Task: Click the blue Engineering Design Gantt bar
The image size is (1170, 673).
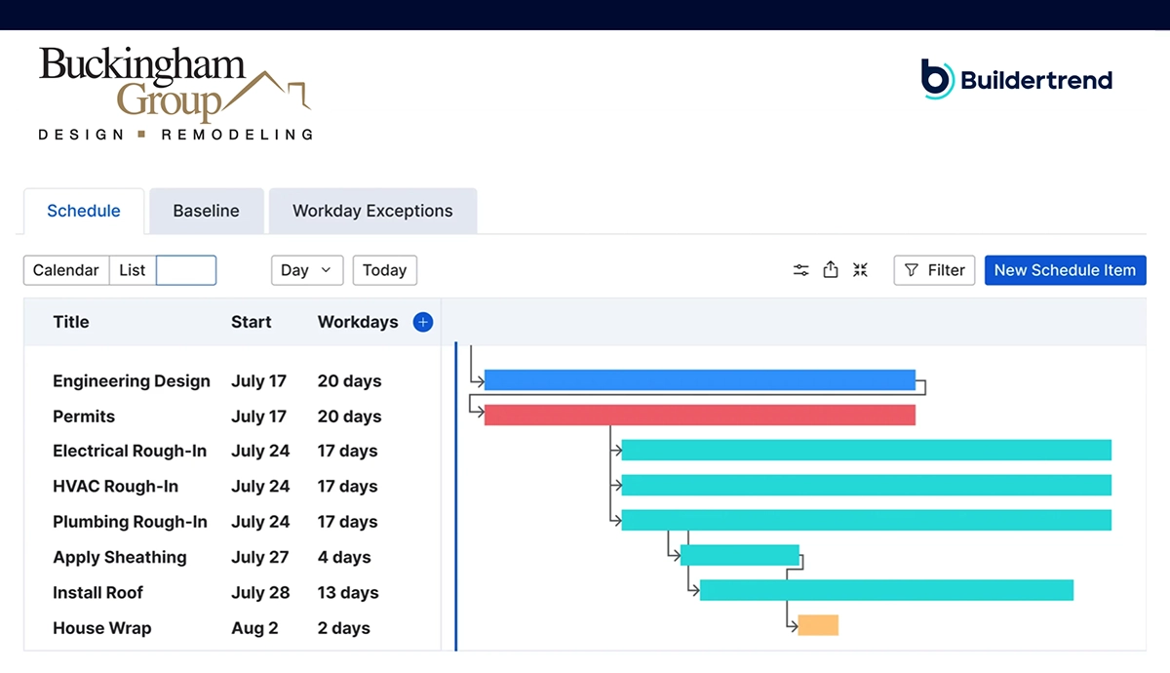Action: [x=699, y=380]
